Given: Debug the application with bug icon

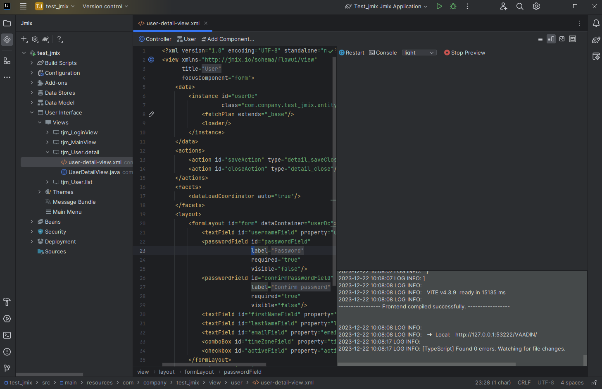Looking at the screenshot, I should tap(453, 6).
